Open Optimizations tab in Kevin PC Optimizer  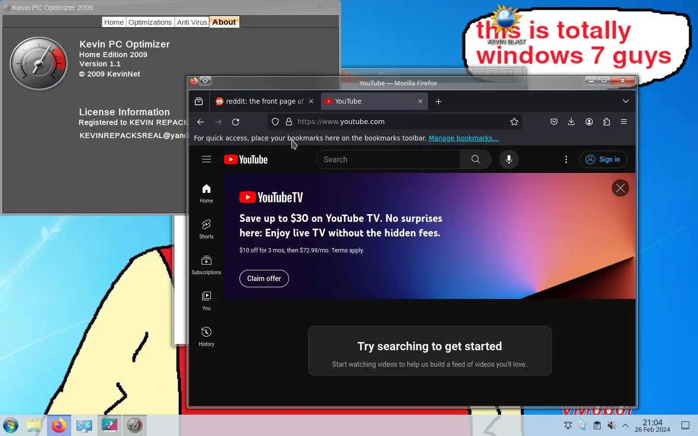click(150, 22)
